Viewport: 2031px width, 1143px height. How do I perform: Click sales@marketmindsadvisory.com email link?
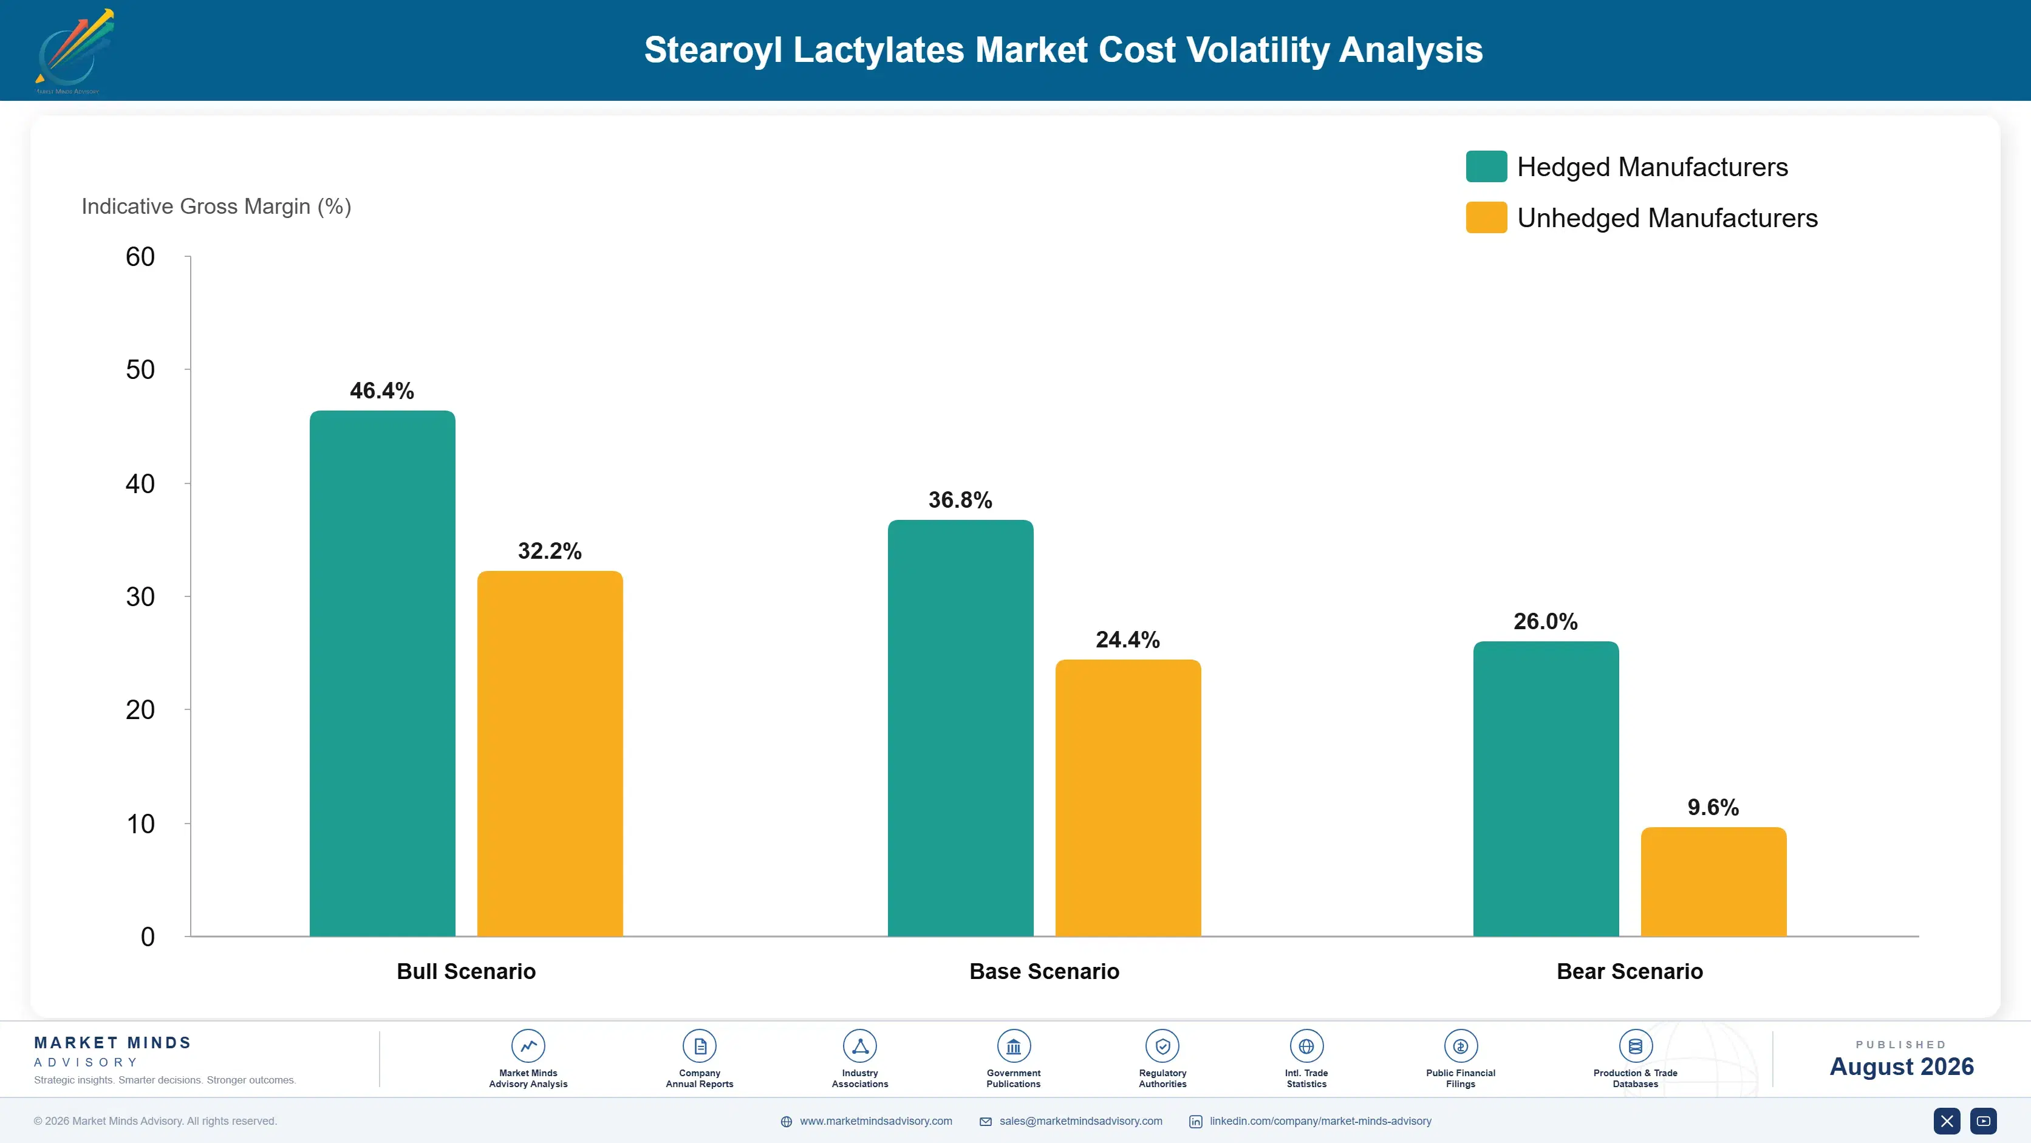click(x=1081, y=1121)
